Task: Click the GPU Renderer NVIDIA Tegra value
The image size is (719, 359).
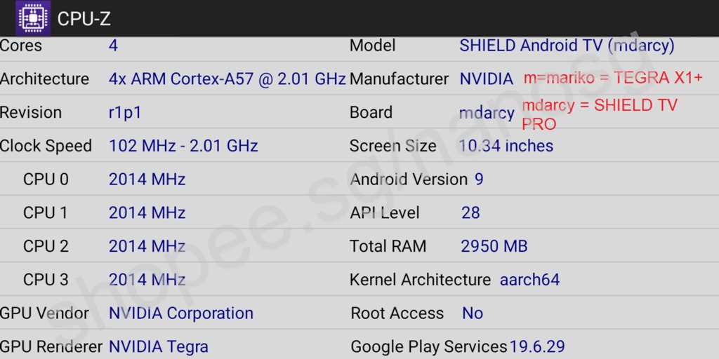Action: (x=158, y=346)
